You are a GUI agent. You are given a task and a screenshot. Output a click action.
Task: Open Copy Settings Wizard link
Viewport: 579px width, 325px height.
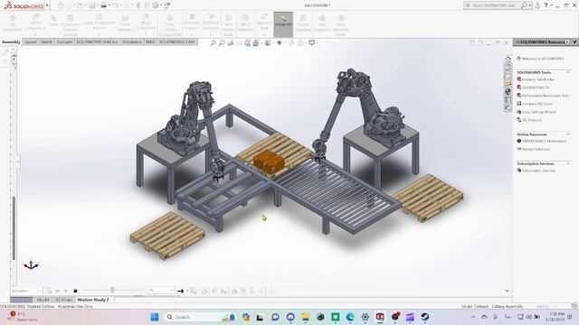[x=539, y=112]
